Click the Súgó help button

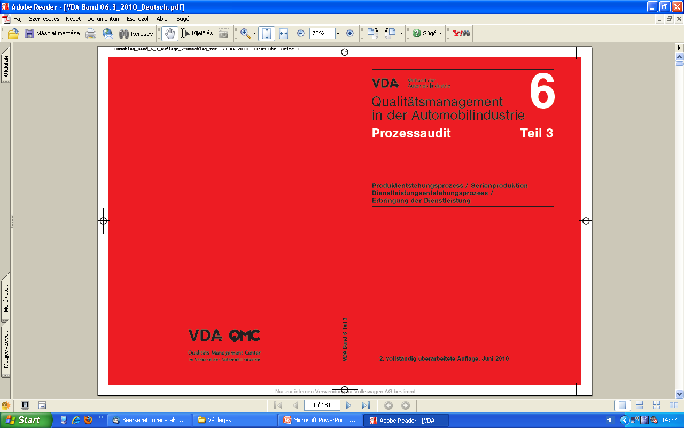[425, 33]
